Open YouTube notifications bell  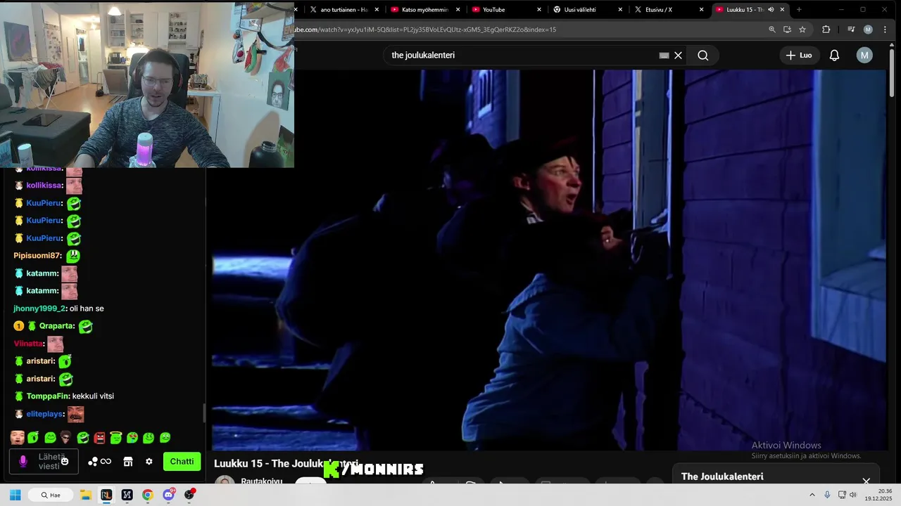[x=834, y=56]
